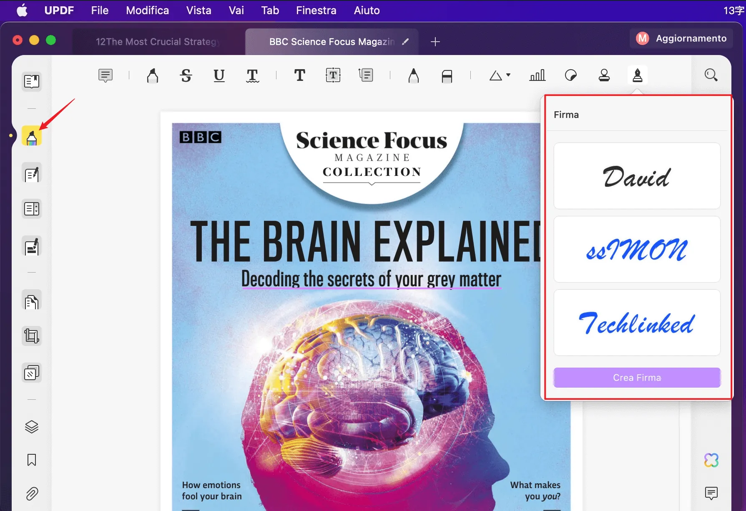Open the Stamp tool
Viewport: 746px width, 511px height.
(604, 75)
